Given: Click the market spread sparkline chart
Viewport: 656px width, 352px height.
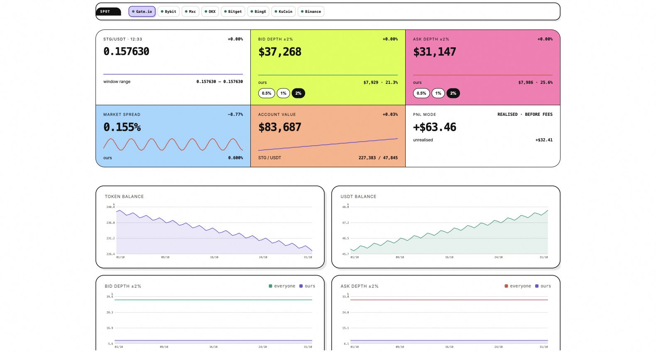Looking at the screenshot, I should point(173,144).
